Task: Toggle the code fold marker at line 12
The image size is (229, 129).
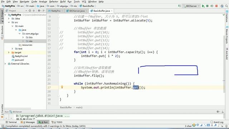Action: click(58, 28)
